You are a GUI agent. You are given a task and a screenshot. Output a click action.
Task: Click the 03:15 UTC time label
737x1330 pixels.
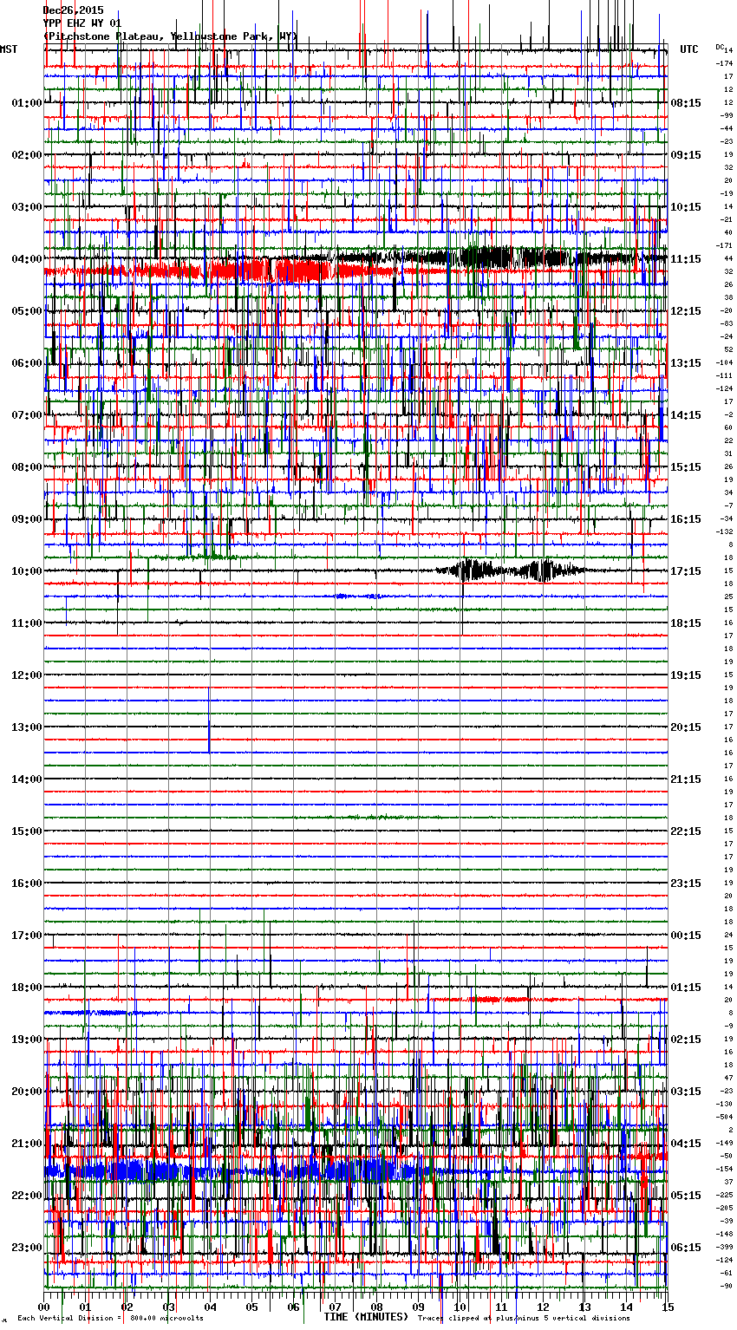pos(686,1092)
